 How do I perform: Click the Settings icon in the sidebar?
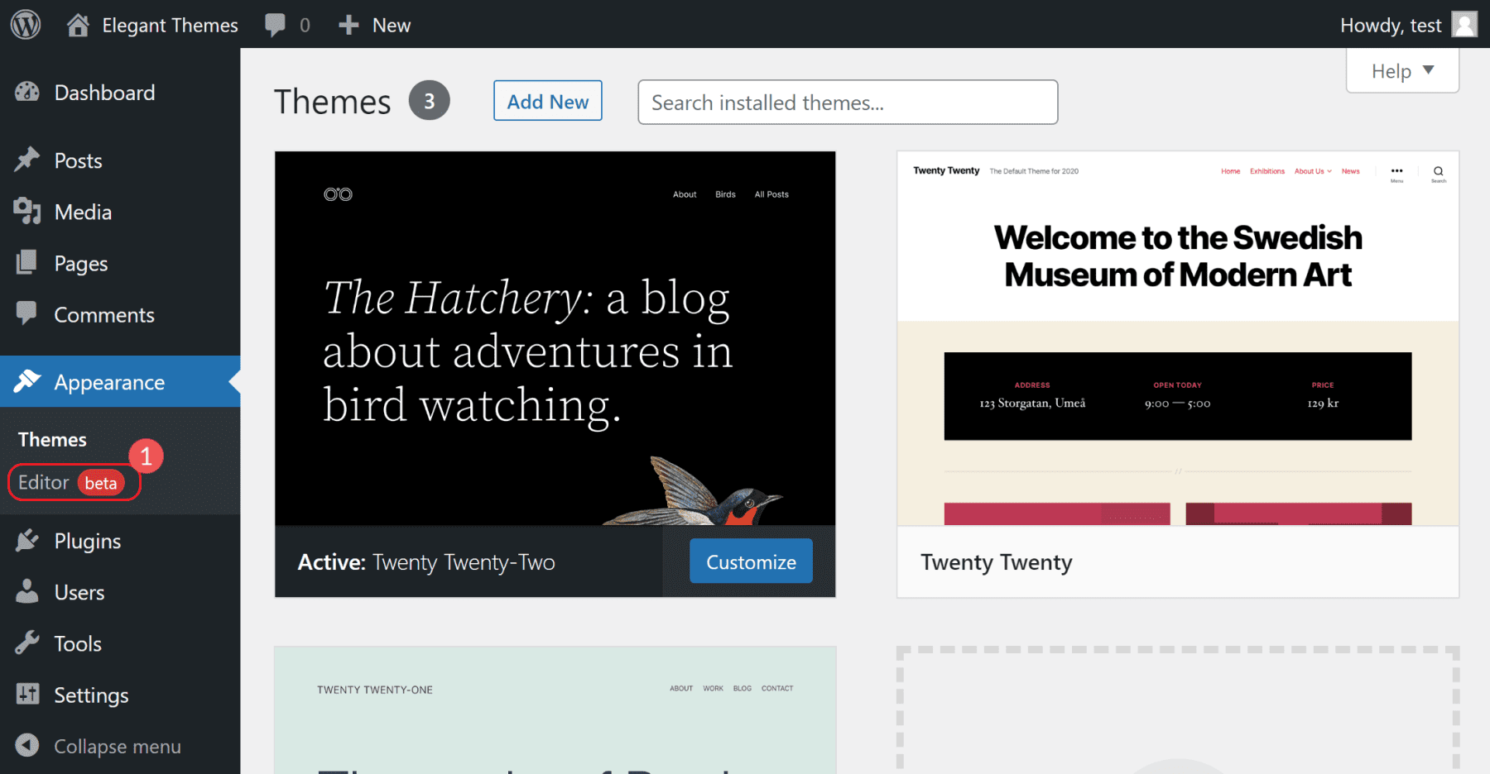click(x=26, y=695)
